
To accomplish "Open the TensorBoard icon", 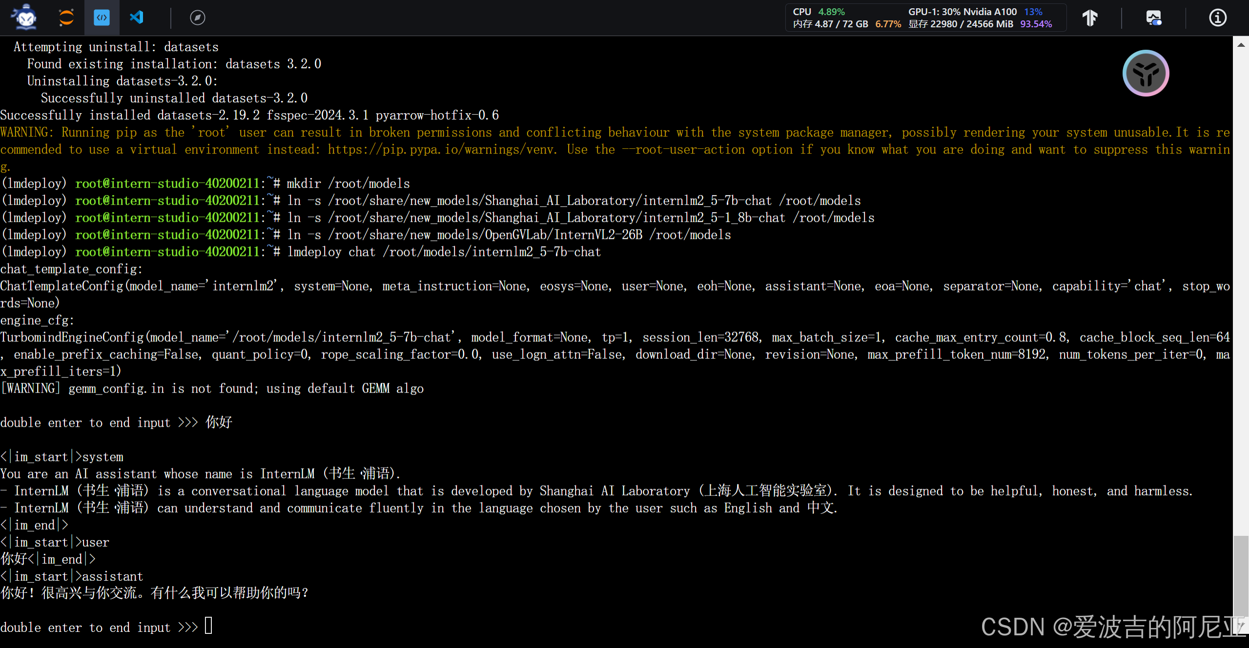I will pos(1090,18).
